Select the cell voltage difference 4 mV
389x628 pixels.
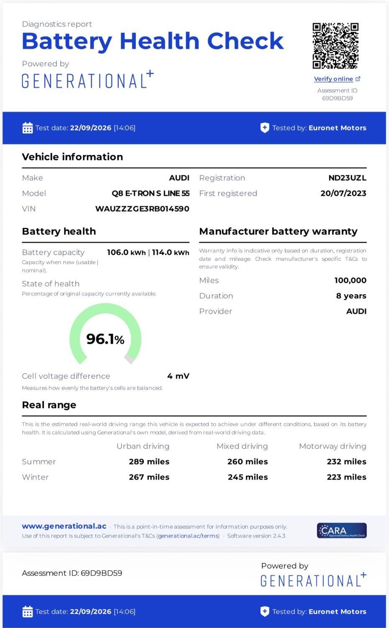point(178,376)
